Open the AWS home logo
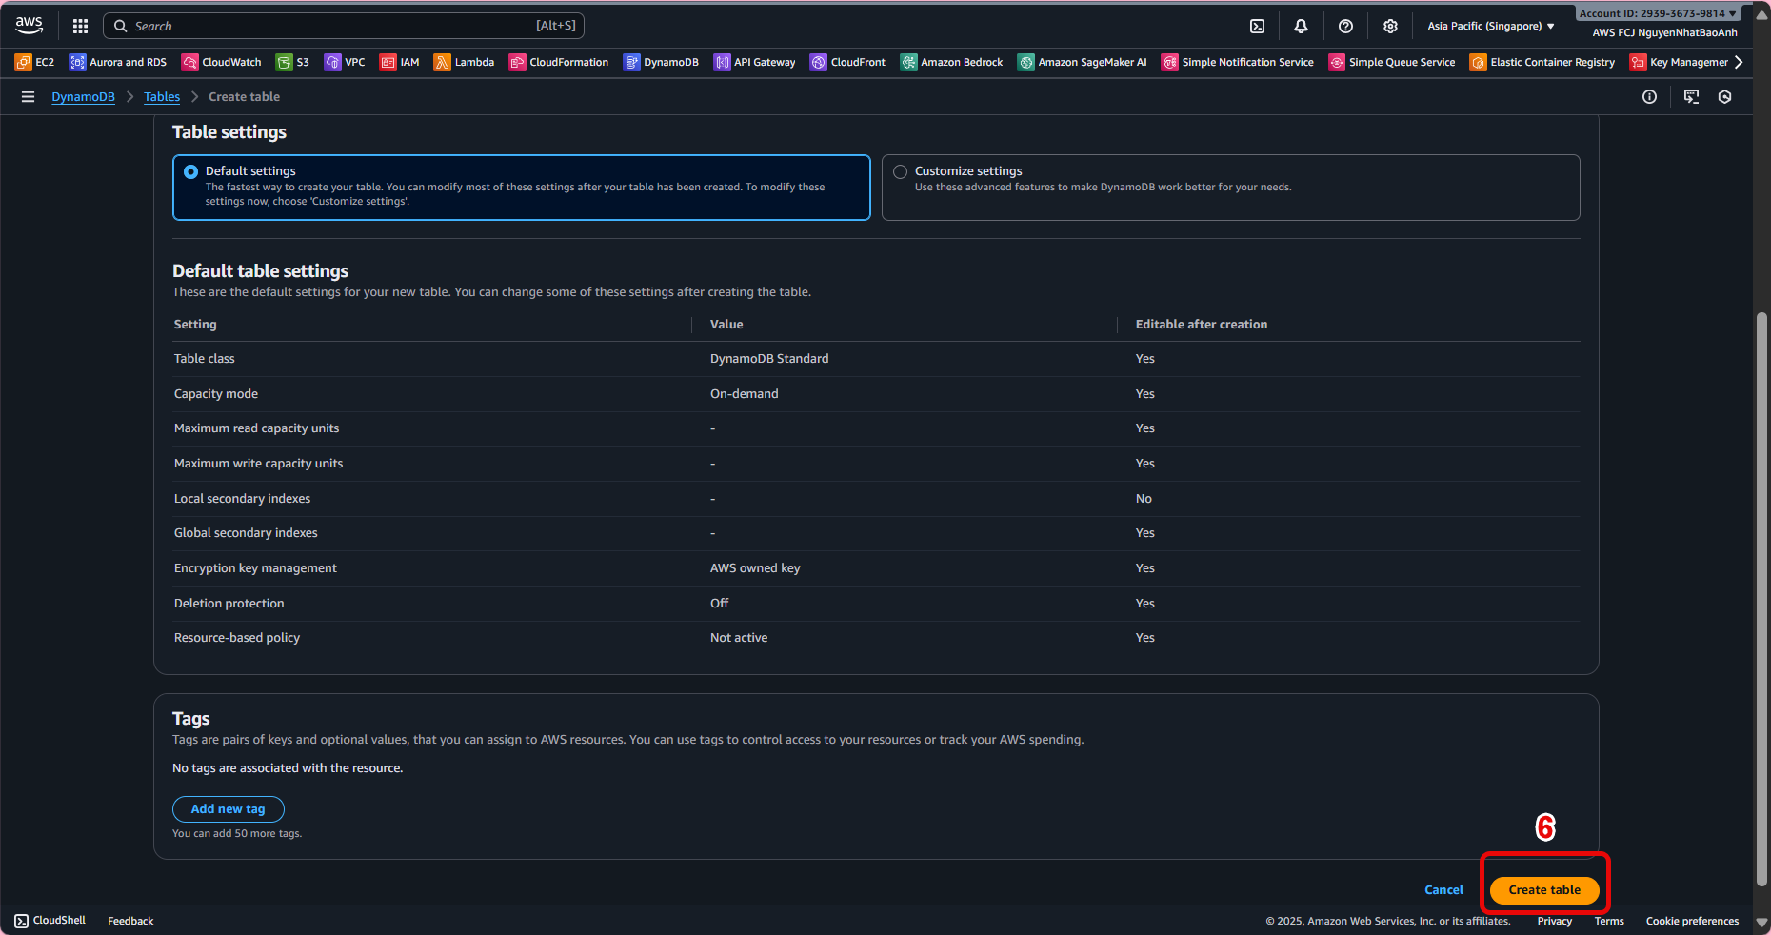The image size is (1771, 935). pos(29,25)
